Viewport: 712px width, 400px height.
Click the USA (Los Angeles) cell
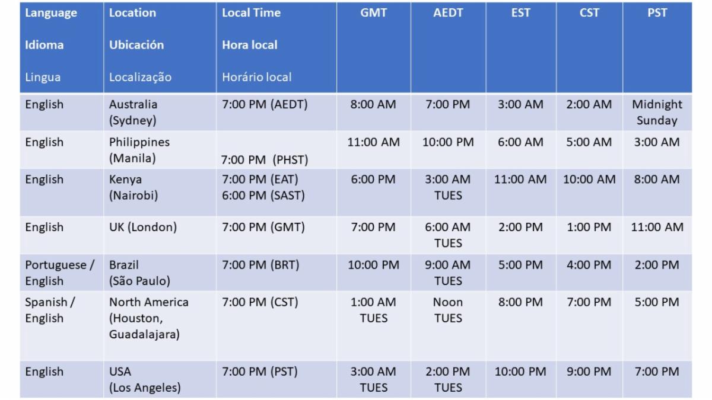(x=145, y=380)
